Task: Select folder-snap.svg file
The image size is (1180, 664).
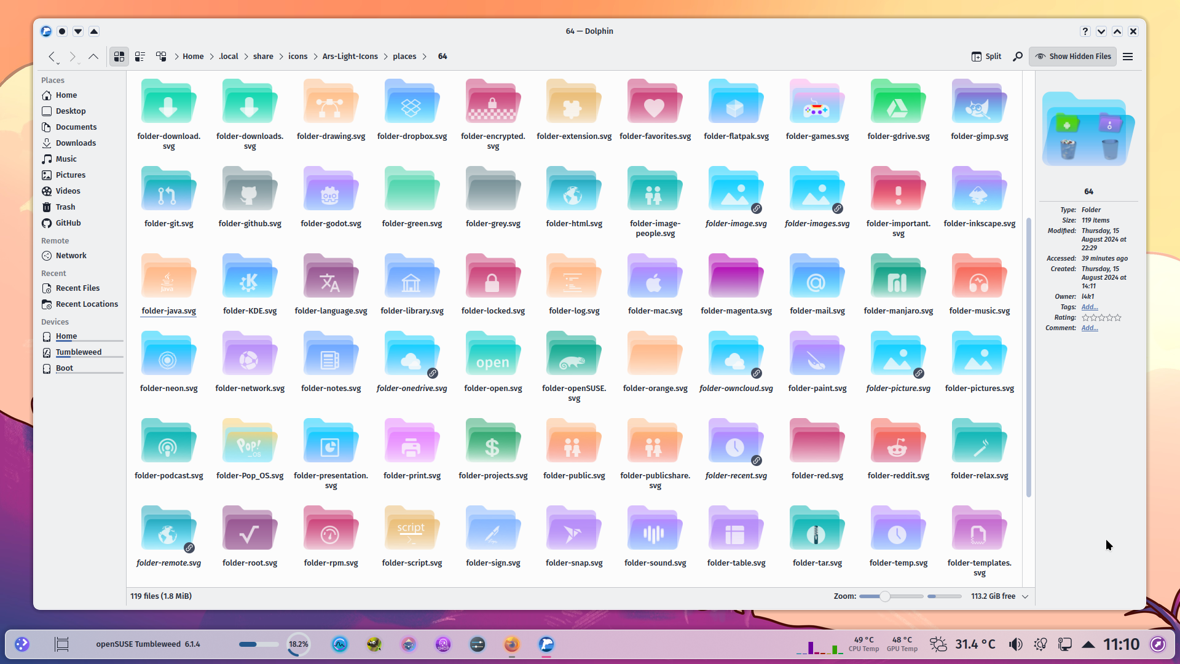Action: click(574, 537)
